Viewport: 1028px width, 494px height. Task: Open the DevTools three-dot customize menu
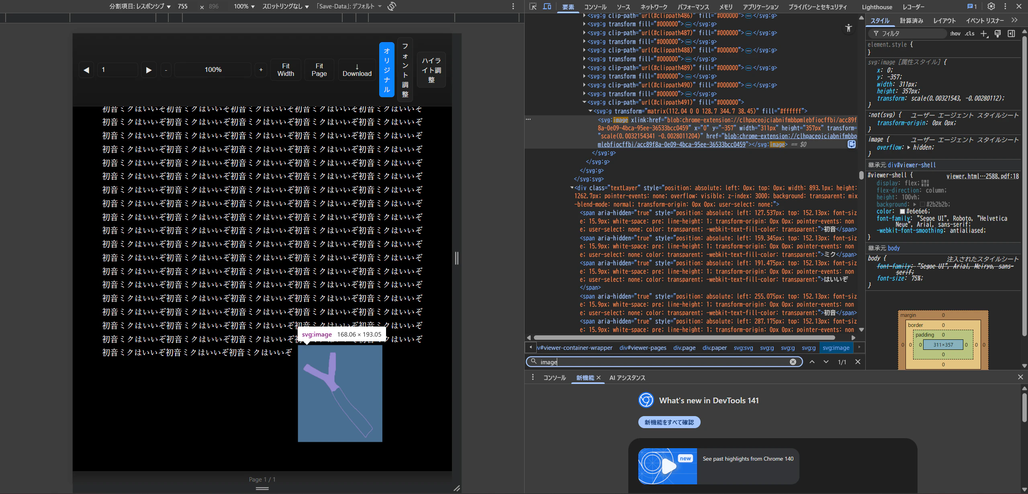[1005, 6]
